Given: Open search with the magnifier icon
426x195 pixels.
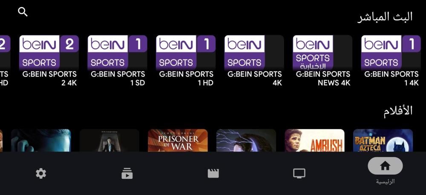Looking at the screenshot, I should pyautogui.click(x=23, y=12).
